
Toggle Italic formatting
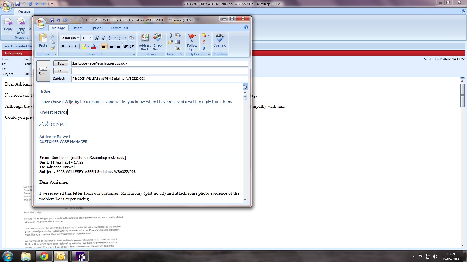69,46
